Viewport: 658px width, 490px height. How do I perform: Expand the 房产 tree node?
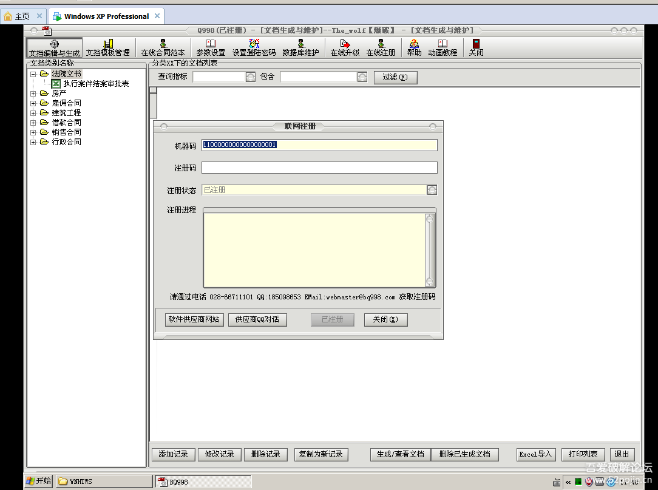click(33, 94)
